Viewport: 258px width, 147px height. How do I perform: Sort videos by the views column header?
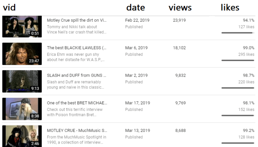pos(180,8)
